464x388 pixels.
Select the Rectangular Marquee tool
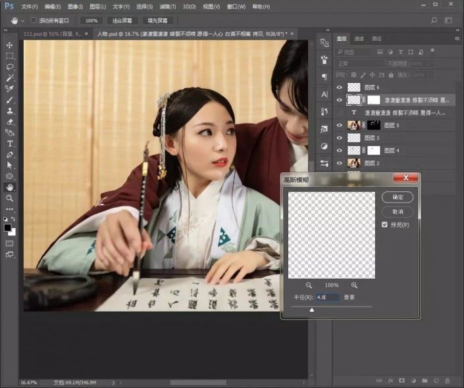[x=9, y=56]
